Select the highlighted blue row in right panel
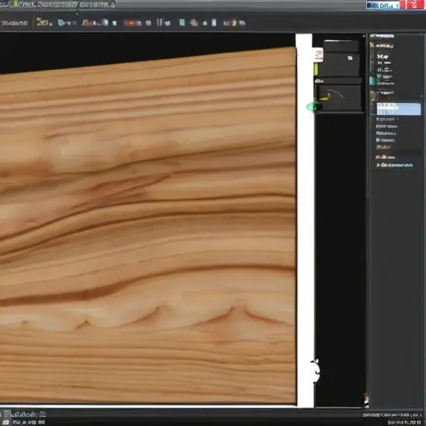 click(x=399, y=109)
